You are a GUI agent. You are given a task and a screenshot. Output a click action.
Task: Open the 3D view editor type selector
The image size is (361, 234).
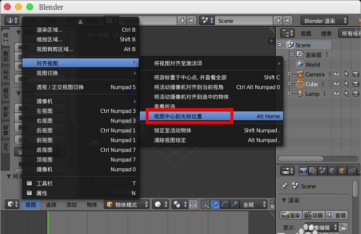[12, 204]
